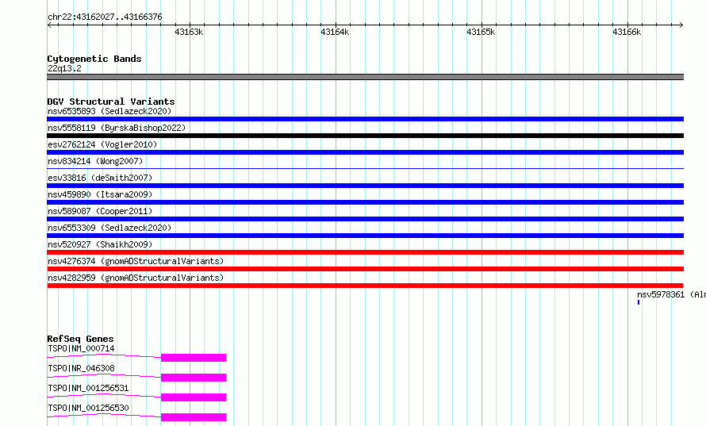
Task: Select the magenta exon of TSPO|NM_000714
Action: pos(194,358)
